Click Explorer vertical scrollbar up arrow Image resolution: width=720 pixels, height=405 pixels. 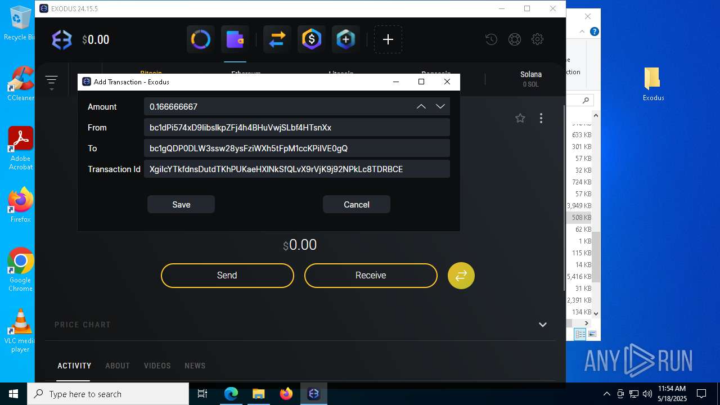[x=596, y=115]
